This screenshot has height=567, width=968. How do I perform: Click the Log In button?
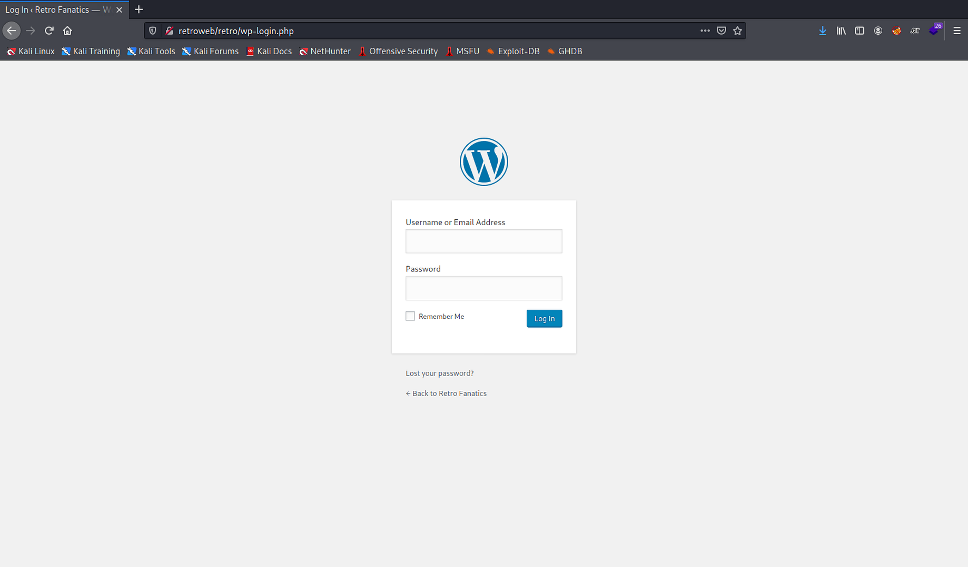(544, 318)
